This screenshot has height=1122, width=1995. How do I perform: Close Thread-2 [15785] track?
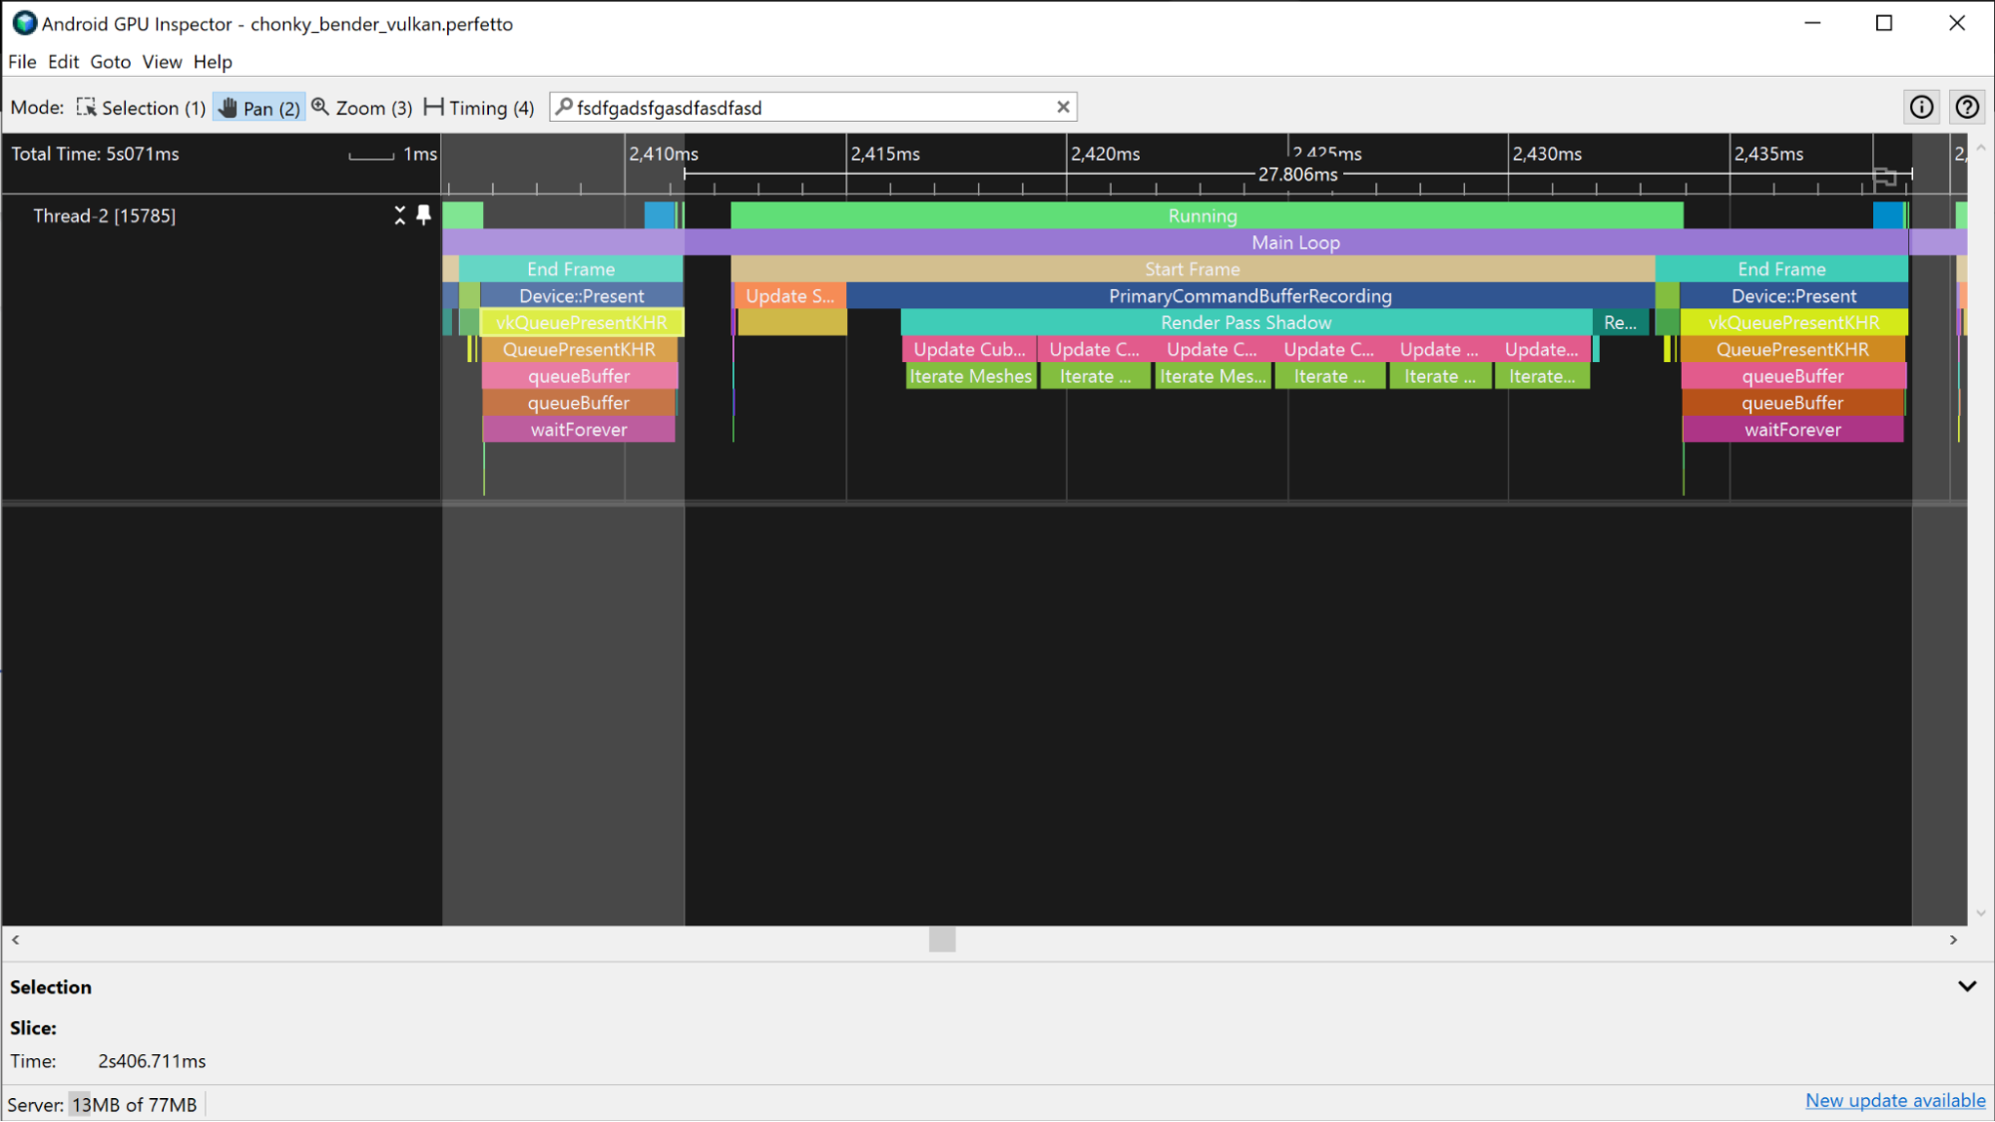[399, 215]
